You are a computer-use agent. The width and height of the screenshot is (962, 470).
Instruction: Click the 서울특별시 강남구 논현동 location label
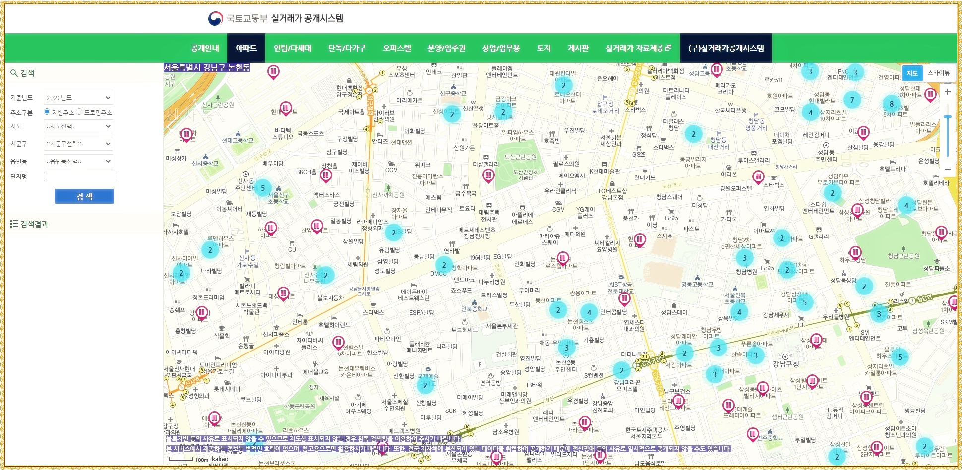coord(207,67)
